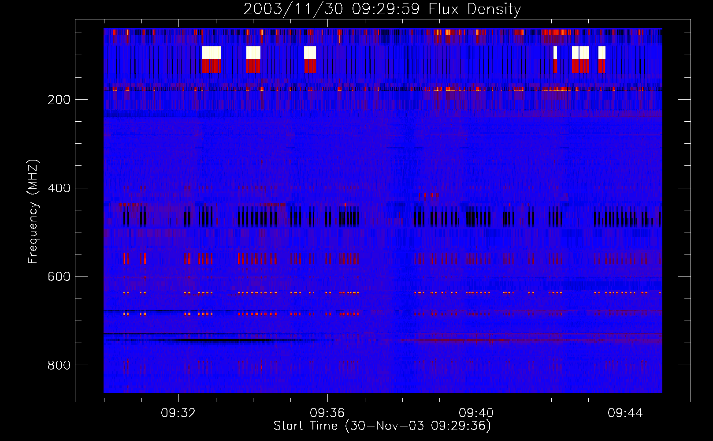Click the 09:36 time tick label
The width and height of the screenshot is (713, 441).
click(327, 413)
